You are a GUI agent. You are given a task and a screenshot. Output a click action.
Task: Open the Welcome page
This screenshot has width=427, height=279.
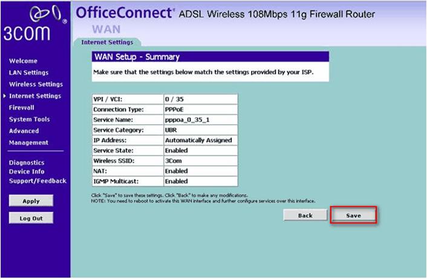pyautogui.click(x=23, y=61)
